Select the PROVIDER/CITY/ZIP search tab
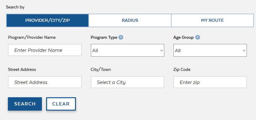256x120 pixels. [x=47, y=20]
